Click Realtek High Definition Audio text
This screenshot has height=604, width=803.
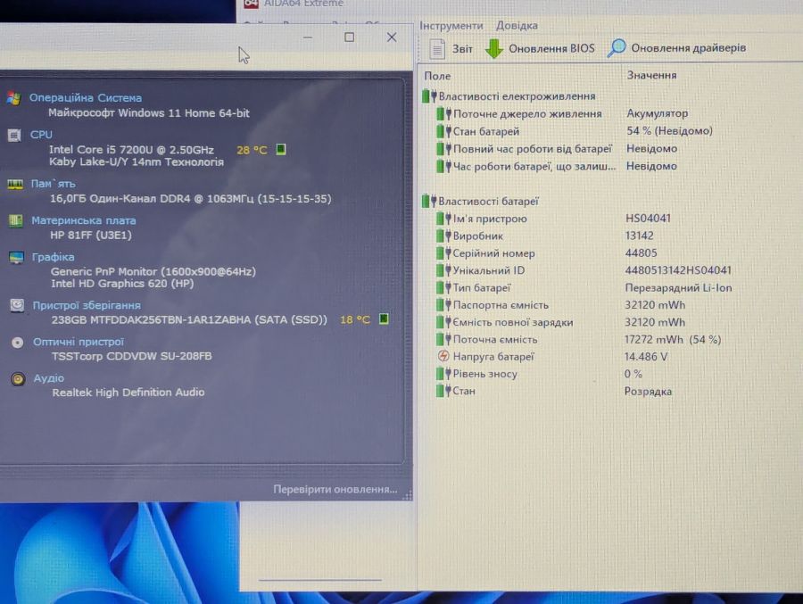pos(128,393)
